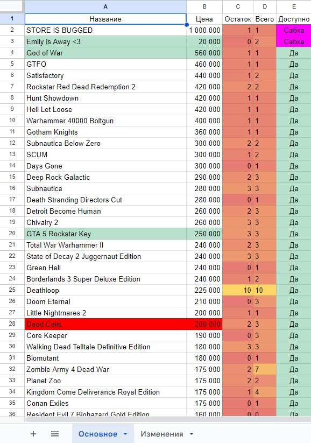Open Основное sheet tab dropdown arrow
This screenshot has height=443, width=311.
coord(125,434)
